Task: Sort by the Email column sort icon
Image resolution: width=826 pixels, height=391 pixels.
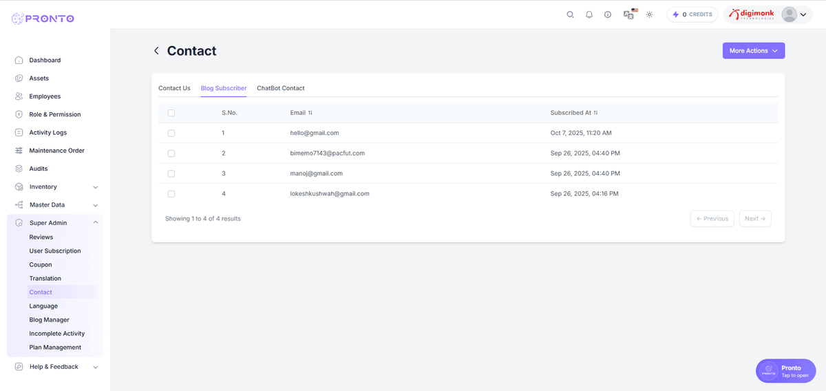Action: point(310,113)
